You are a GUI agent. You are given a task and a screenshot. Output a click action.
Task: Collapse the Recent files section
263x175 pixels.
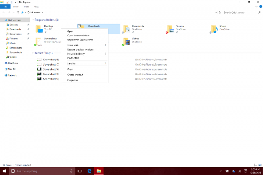(33, 53)
